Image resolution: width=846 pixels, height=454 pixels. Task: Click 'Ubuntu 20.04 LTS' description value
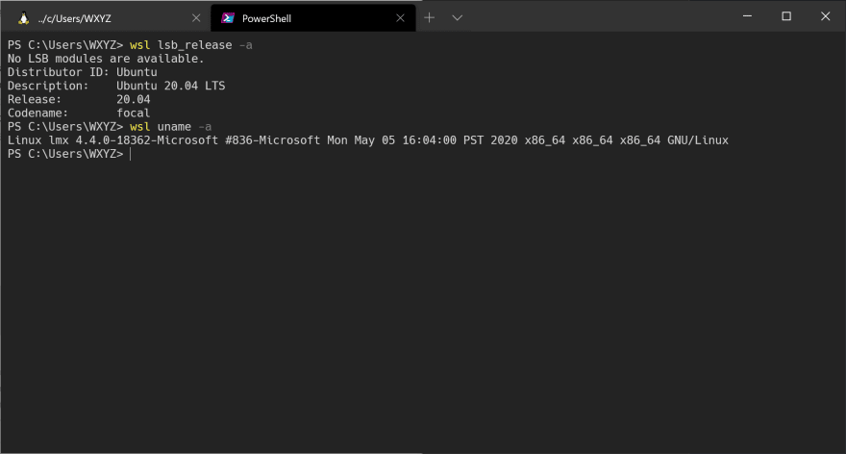pos(170,86)
